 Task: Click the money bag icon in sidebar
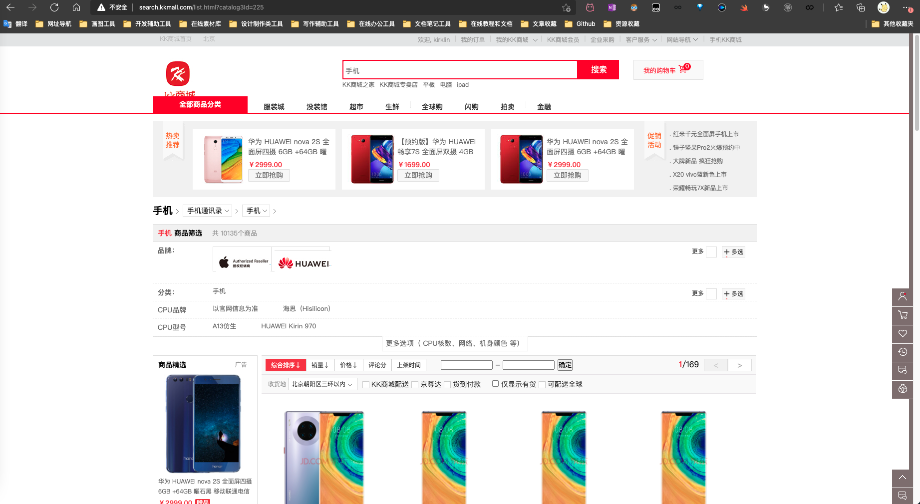click(903, 389)
